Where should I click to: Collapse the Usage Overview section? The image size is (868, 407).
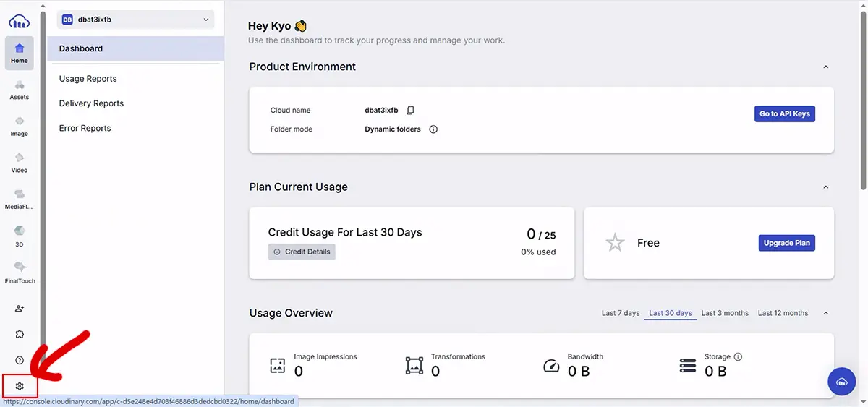826,313
